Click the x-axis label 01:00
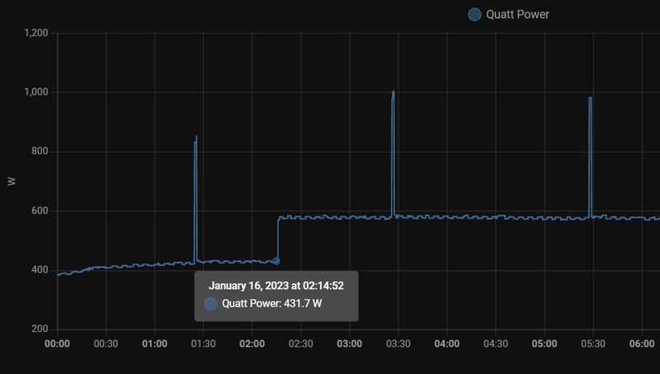This screenshot has width=660, height=374. tap(154, 344)
